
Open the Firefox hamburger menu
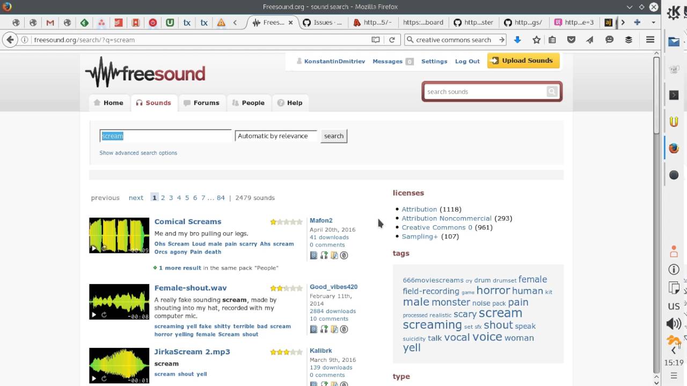click(650, 40)
